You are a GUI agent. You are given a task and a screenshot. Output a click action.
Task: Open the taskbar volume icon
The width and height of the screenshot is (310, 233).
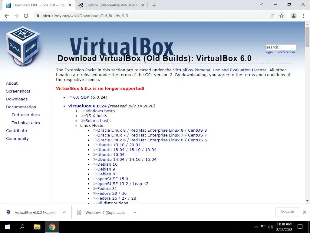271,227
